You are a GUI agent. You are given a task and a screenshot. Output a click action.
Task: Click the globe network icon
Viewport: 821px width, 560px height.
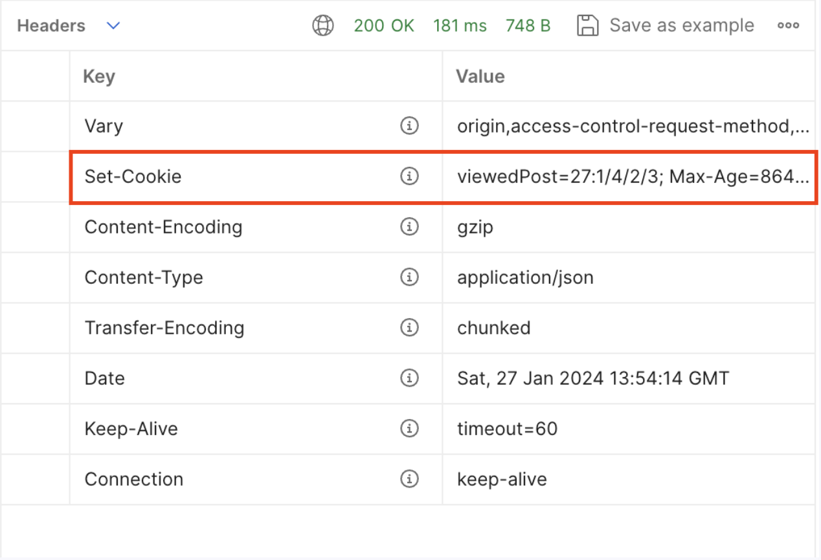coord(323,26)
